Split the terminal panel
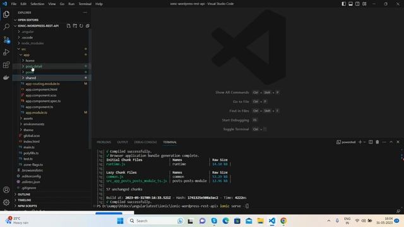Viewport: 404px width, 227px height. [x=371, y=142]
